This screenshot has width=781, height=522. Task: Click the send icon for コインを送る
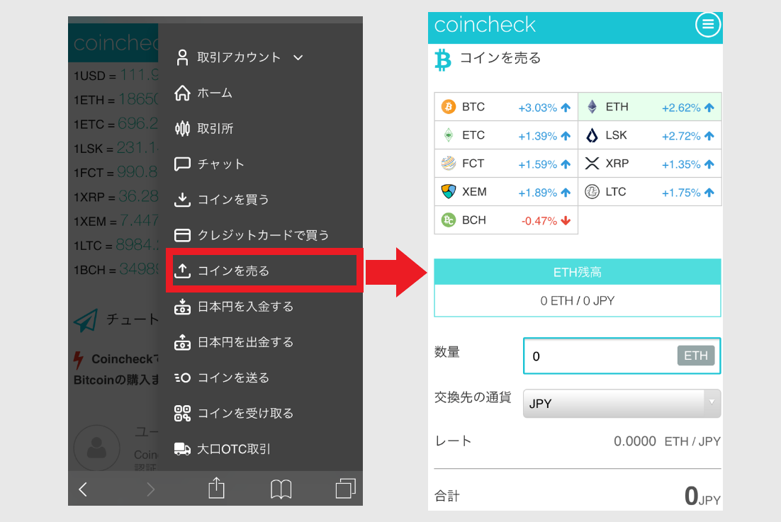(182, 378)
